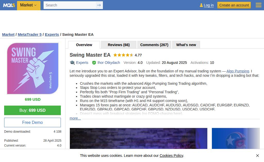This screenshot has width=264, height=162.
Task: Click the Experts graduation cap icon
Action: coord(72,63)
